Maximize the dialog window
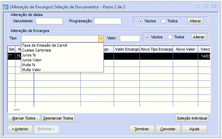Screen dimensions: 222x139 click(206, 6)
